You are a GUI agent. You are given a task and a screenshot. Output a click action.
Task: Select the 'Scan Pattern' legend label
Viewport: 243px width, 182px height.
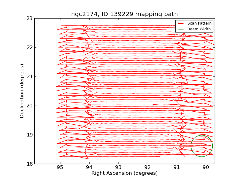tap(199, 23)
